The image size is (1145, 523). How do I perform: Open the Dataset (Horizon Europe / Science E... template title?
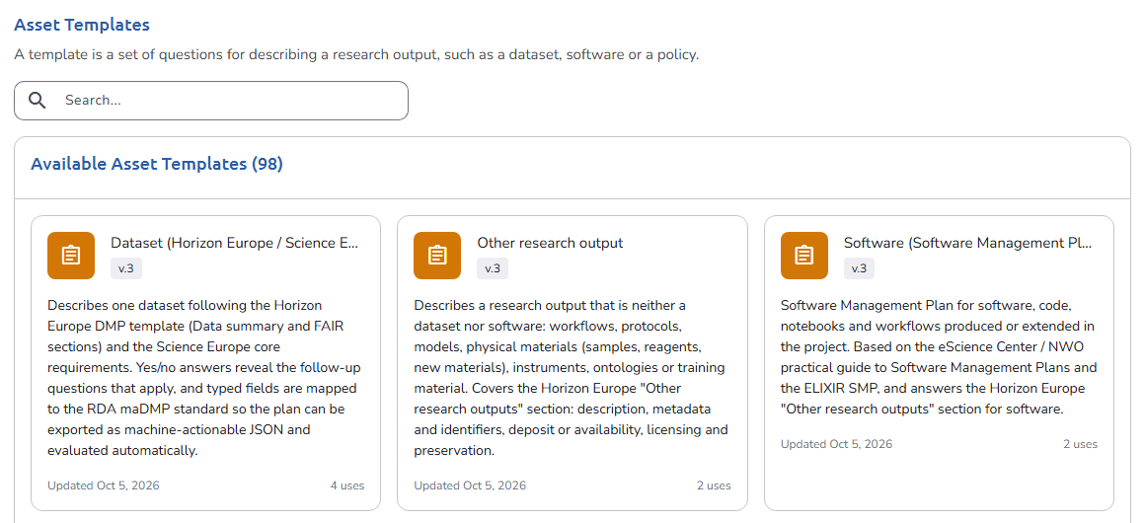click(x=235, y=243)
